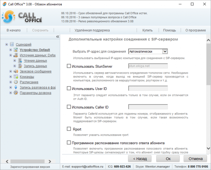Expand the Звуковое сообщение node
The image size is (211, 170).
[x=10, y=71]
